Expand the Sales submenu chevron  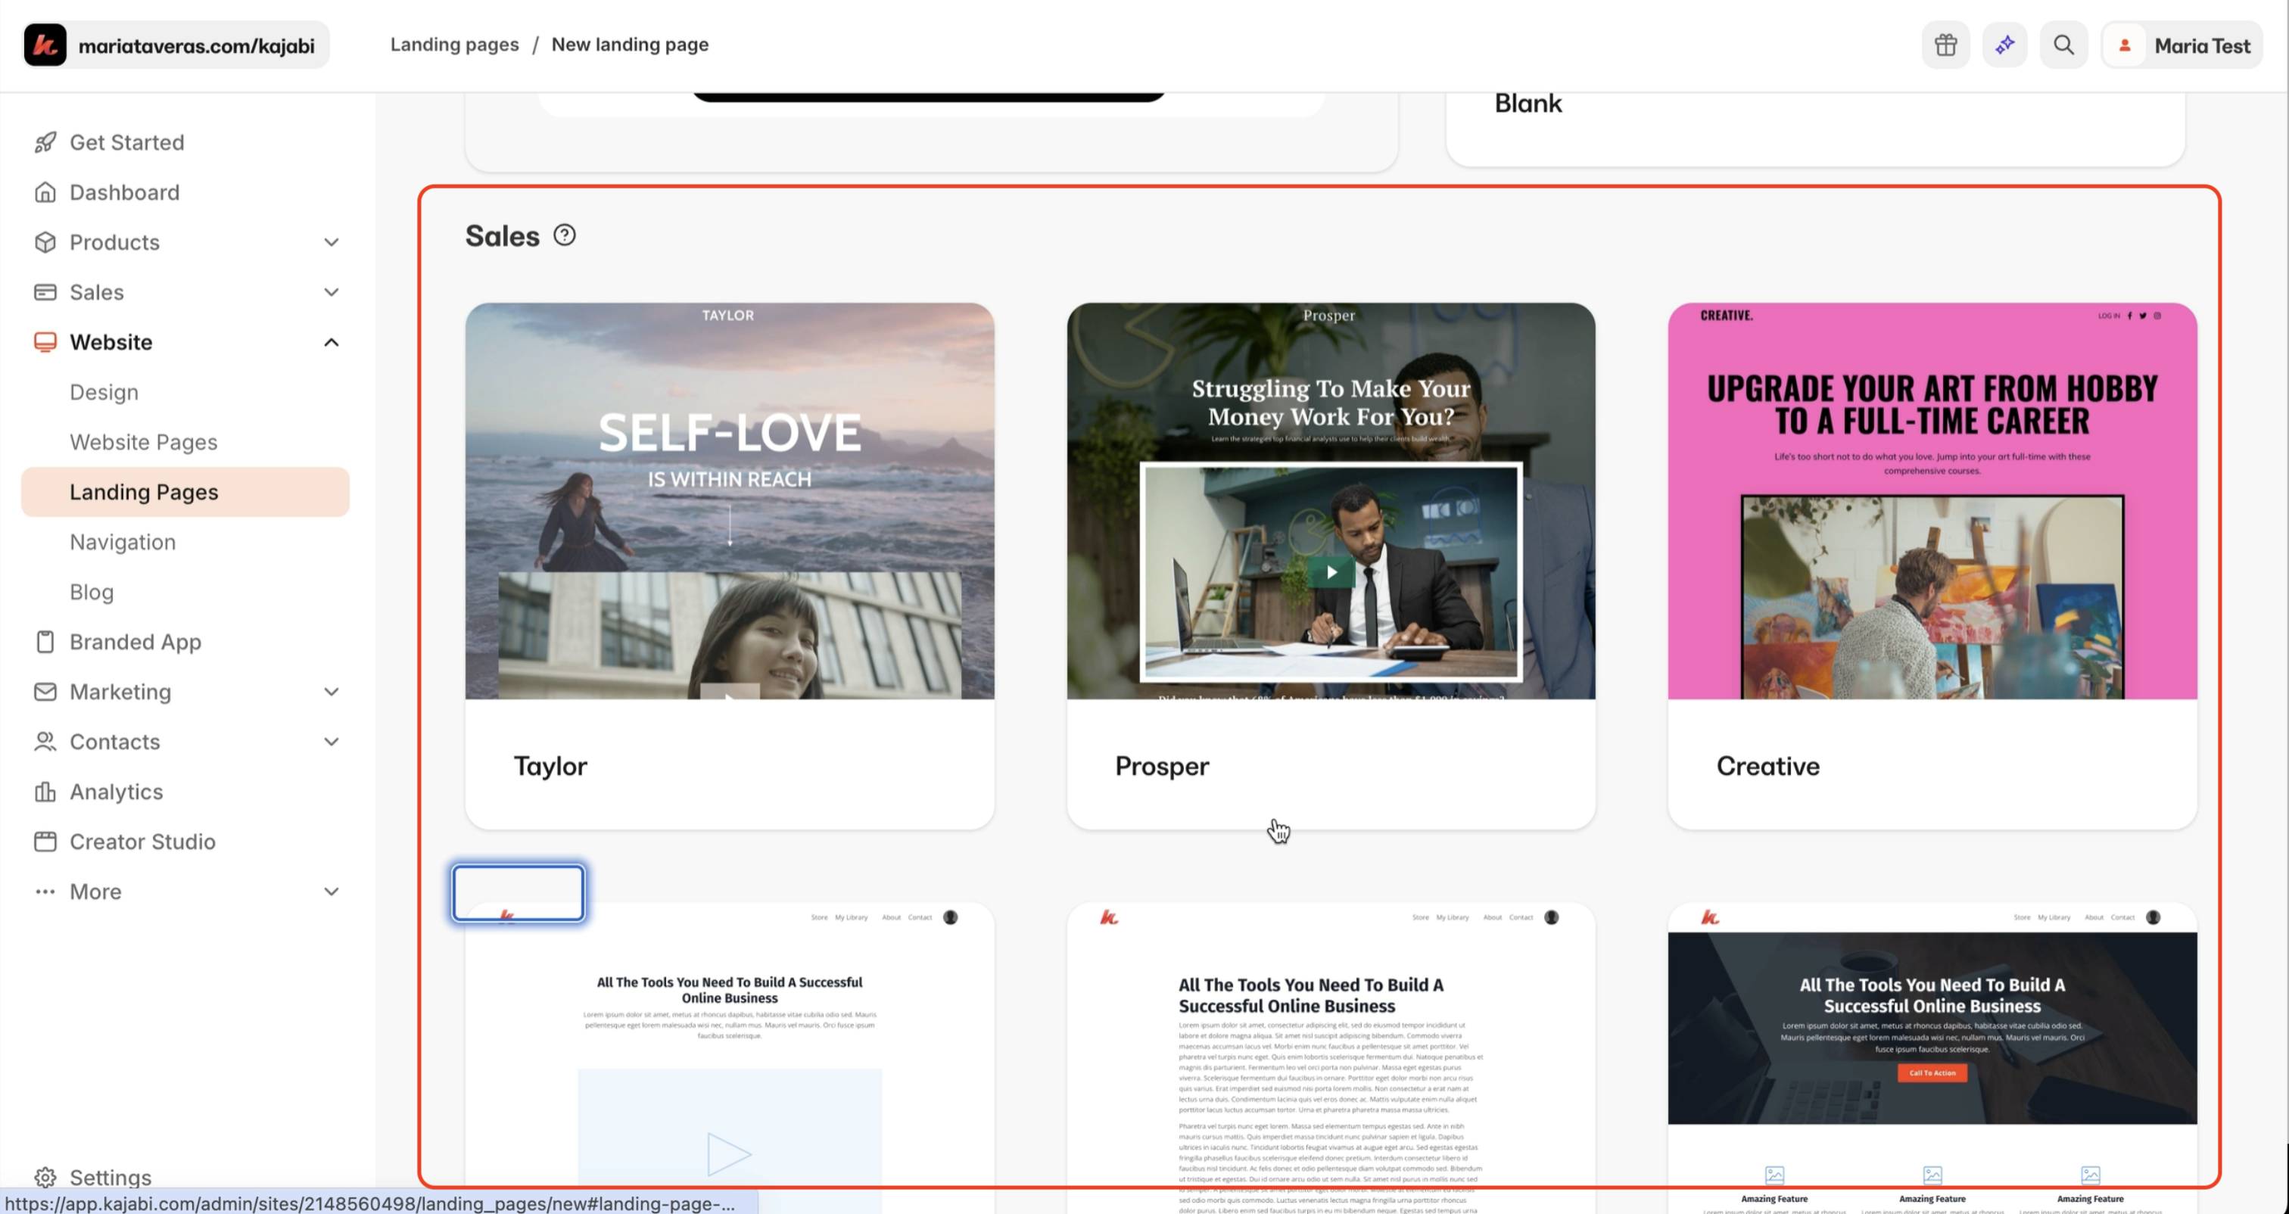pyautogui.click(x=332, y=292)
